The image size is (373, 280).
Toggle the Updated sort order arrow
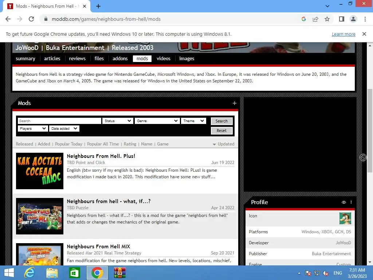[214, 144]
